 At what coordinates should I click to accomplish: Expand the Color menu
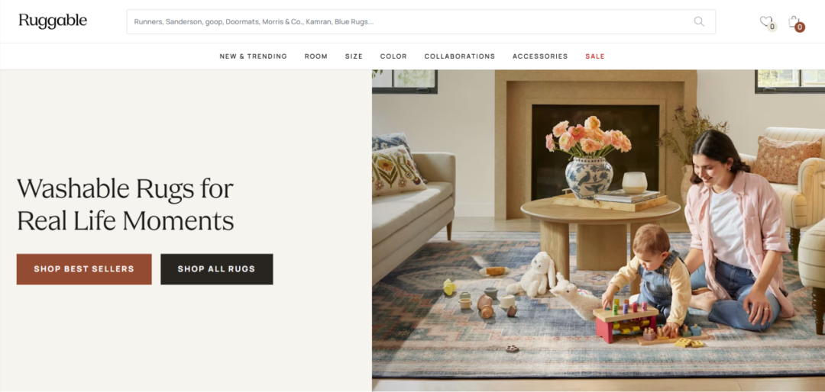[x=393, y=56]
